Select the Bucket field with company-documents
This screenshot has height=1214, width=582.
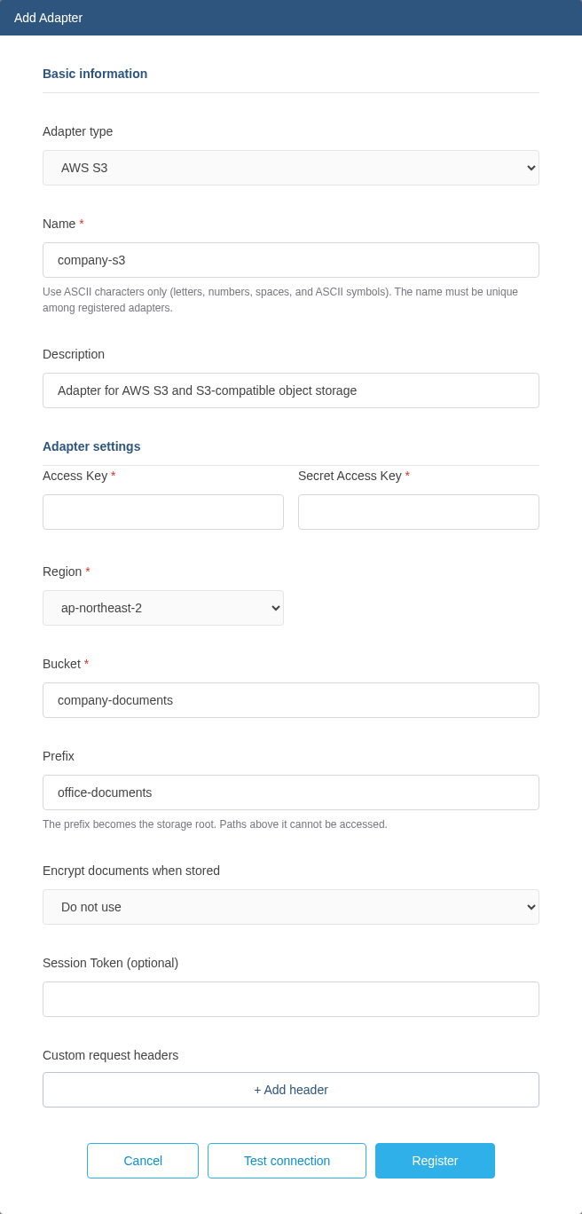click(x=291, y=700)
